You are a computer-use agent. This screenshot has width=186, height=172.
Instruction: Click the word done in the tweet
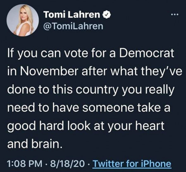tap(21, 89)
